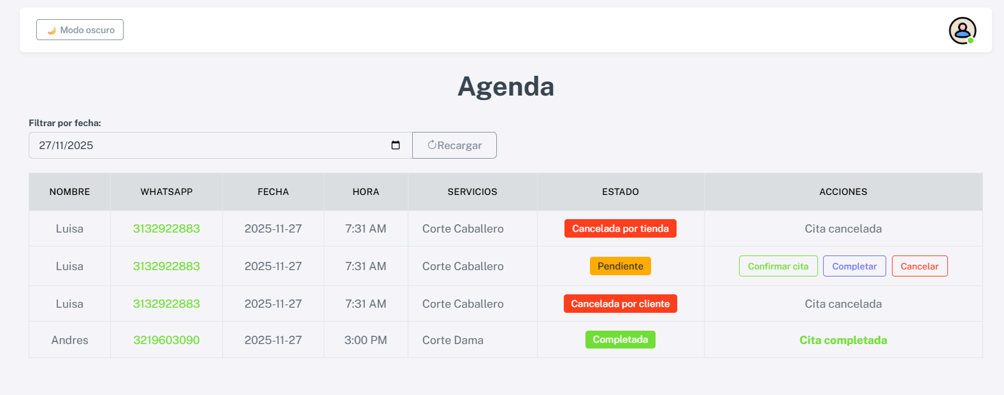Open the user profile avatar
This screenshot has width=1004, height=395.
962,31
